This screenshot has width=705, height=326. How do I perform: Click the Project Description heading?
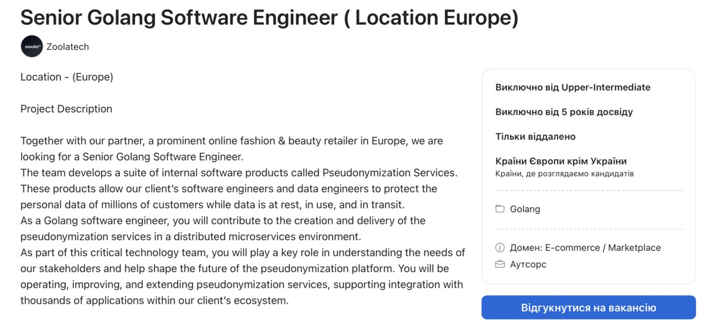pyautogui.click(x=66, y=109)
